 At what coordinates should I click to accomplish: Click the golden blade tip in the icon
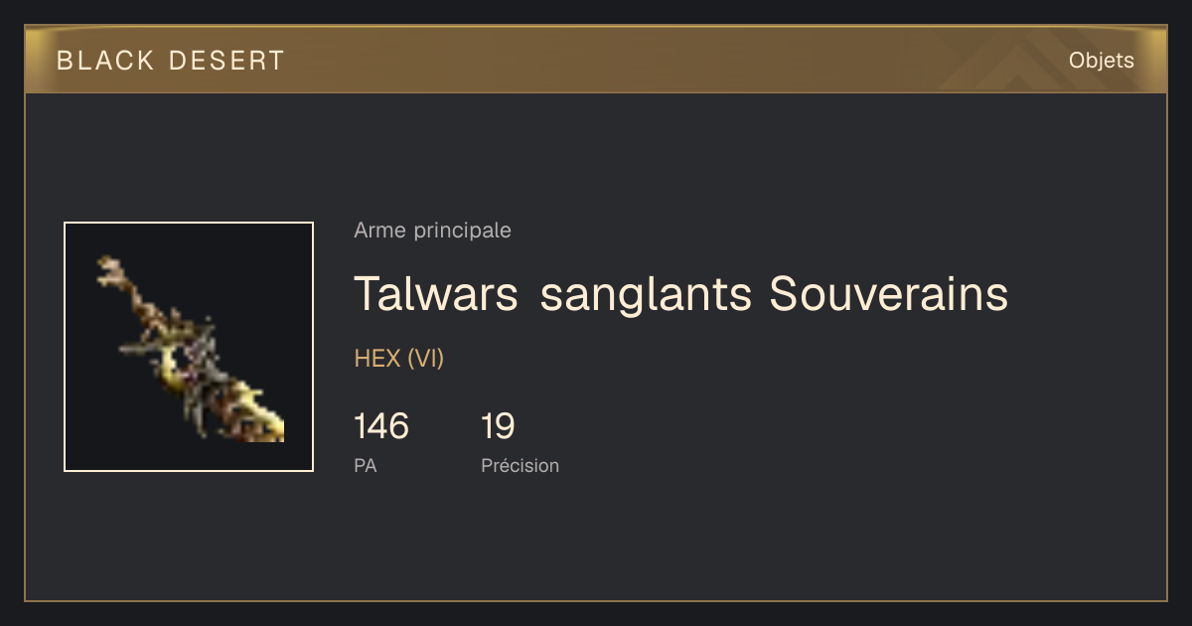pos(264,420)
